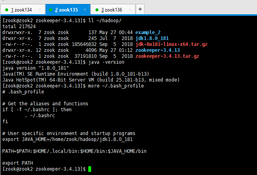257x175 pixels.
Task: Close the zook135 session tab
Action: (85, 10)
